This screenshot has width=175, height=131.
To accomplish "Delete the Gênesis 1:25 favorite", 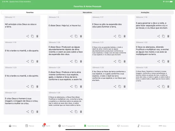I will point(125,86).
